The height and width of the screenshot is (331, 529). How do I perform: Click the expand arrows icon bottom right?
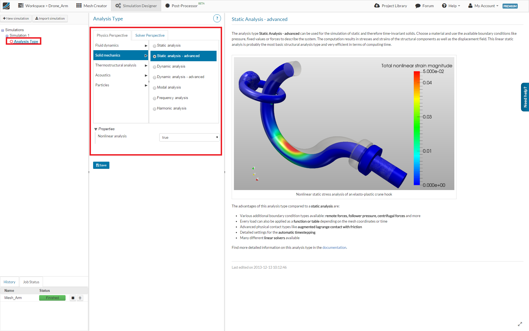point(520,324)
